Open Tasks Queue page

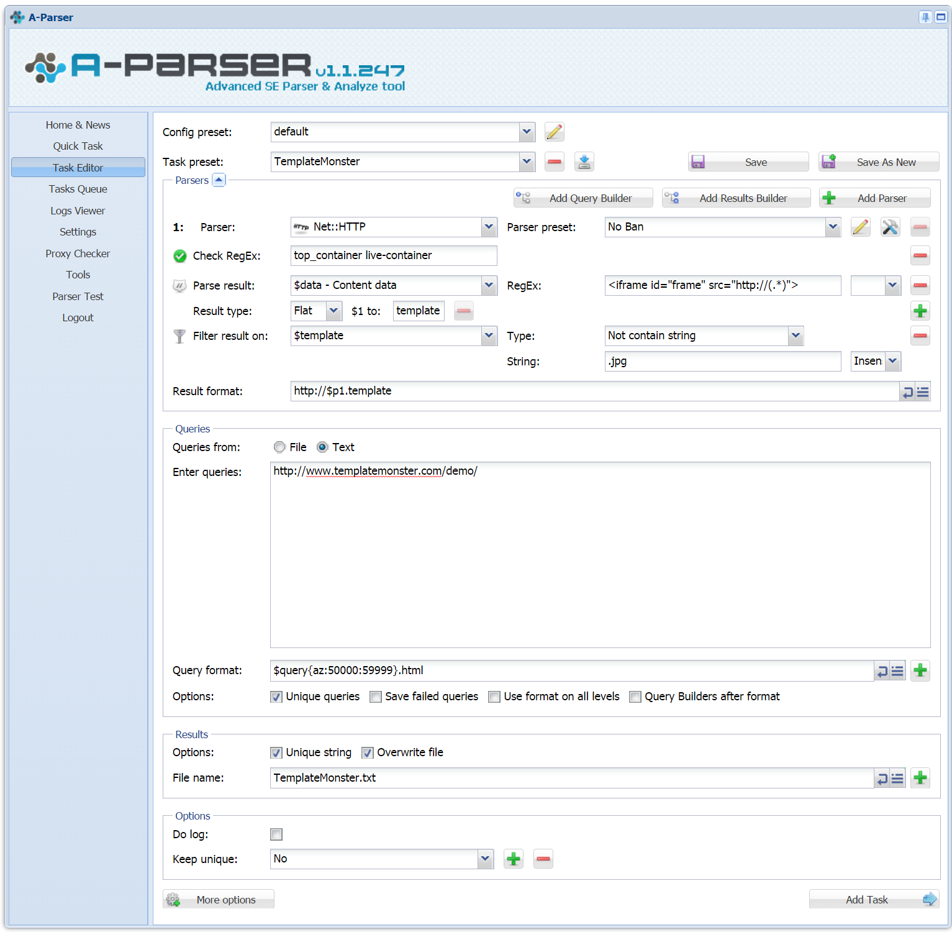[x=78, y=189]
